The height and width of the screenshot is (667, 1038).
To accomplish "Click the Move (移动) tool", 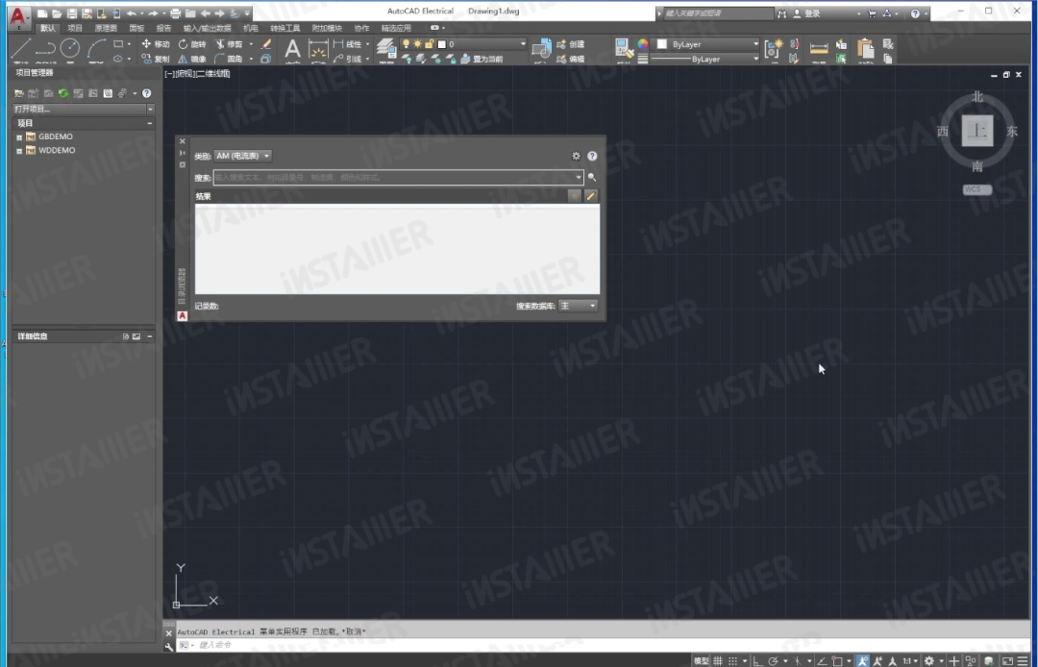I will 156,43.
